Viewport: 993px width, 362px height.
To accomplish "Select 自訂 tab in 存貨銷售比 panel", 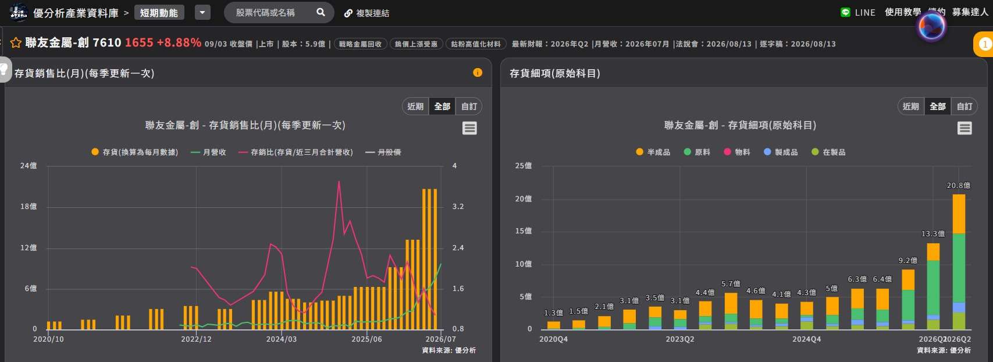I will 469,107.
